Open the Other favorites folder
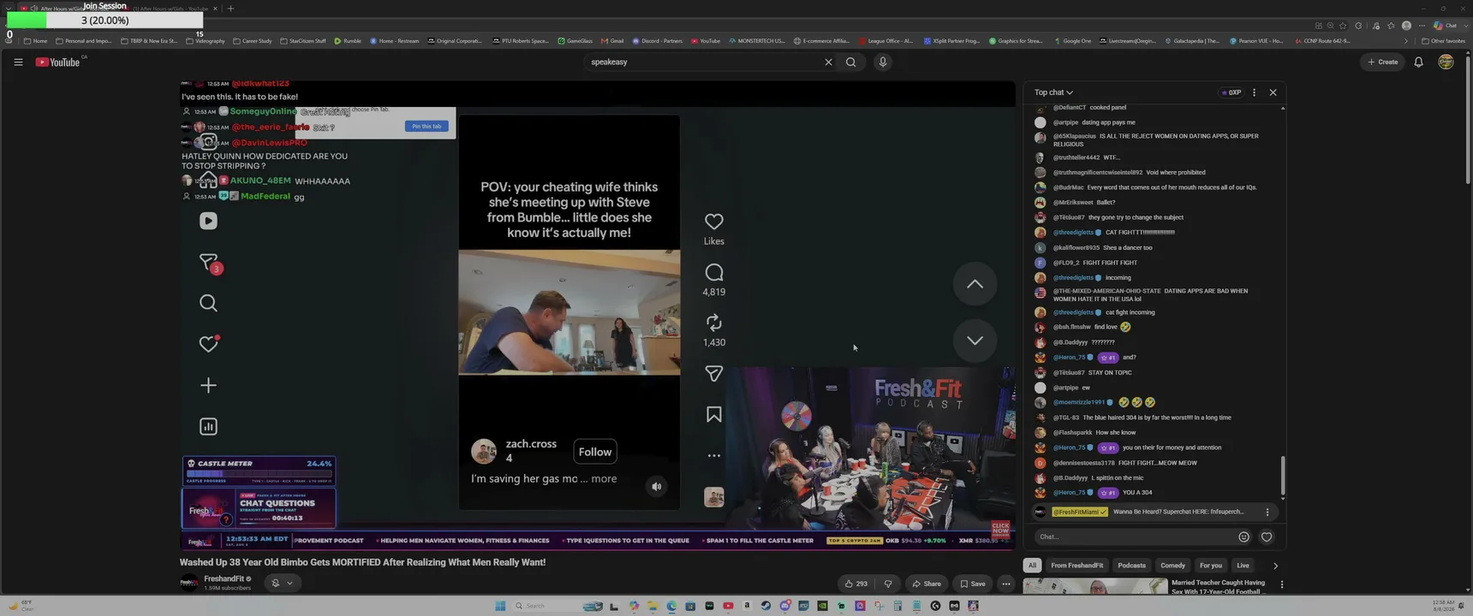Screen dimensions: 1473x616 point(1443,40)
